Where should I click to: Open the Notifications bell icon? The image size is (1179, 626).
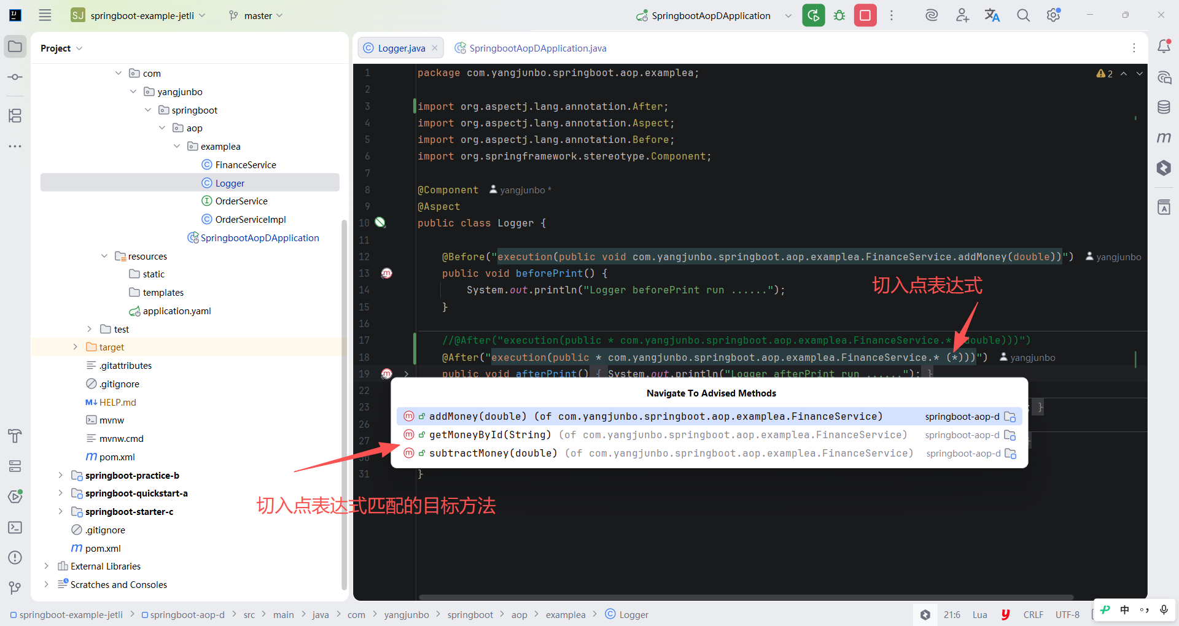[x=1164, y=47]
